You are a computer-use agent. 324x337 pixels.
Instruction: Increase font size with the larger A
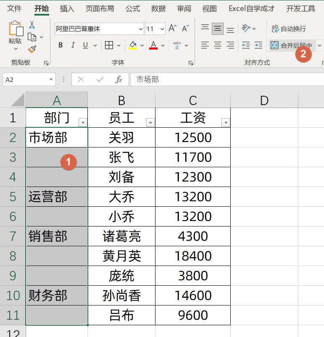click(172, 29)
